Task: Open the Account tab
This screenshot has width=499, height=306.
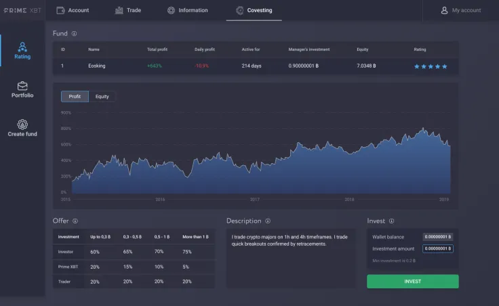Action: click(x=73, y=10)
